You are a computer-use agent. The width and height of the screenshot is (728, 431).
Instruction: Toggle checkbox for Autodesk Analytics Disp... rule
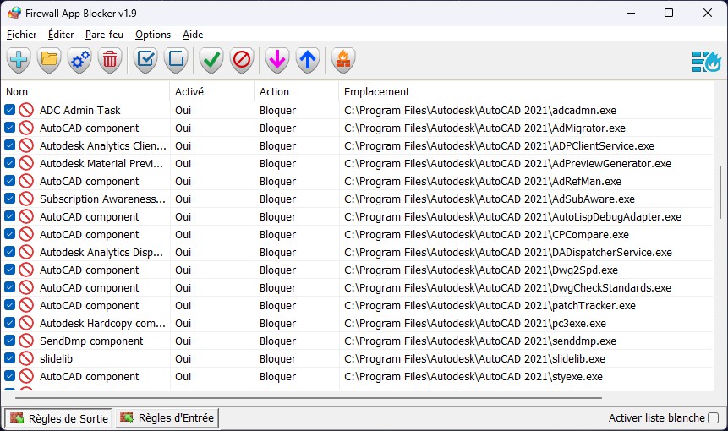click(x=10, y=252)
